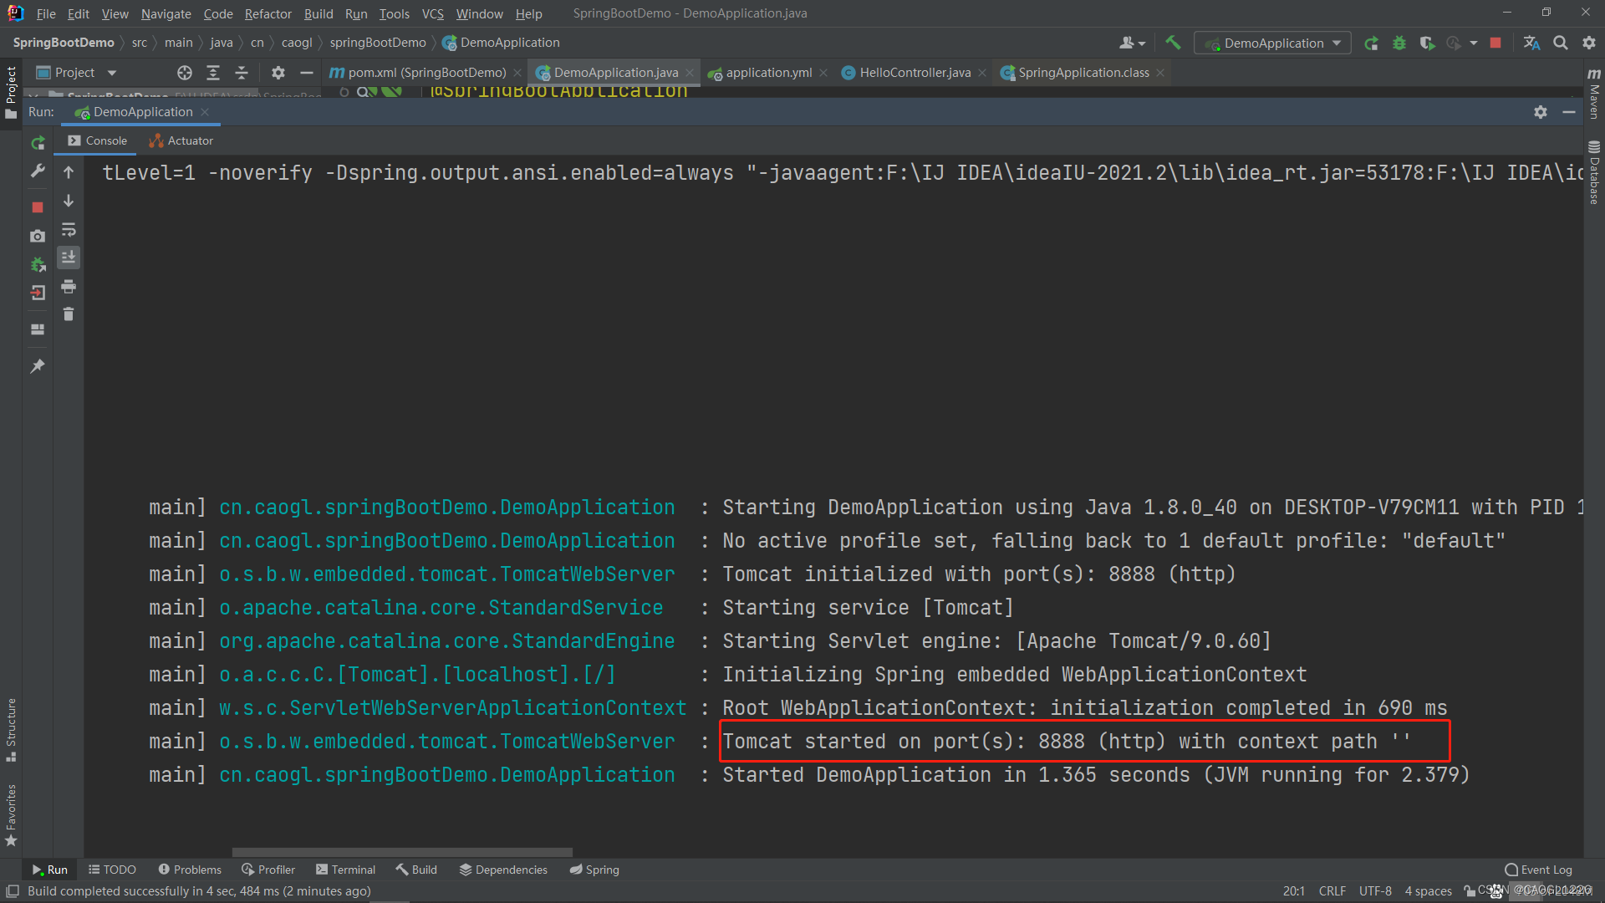
Task: Open the Structure side panel
Action: tap(11, 730)
